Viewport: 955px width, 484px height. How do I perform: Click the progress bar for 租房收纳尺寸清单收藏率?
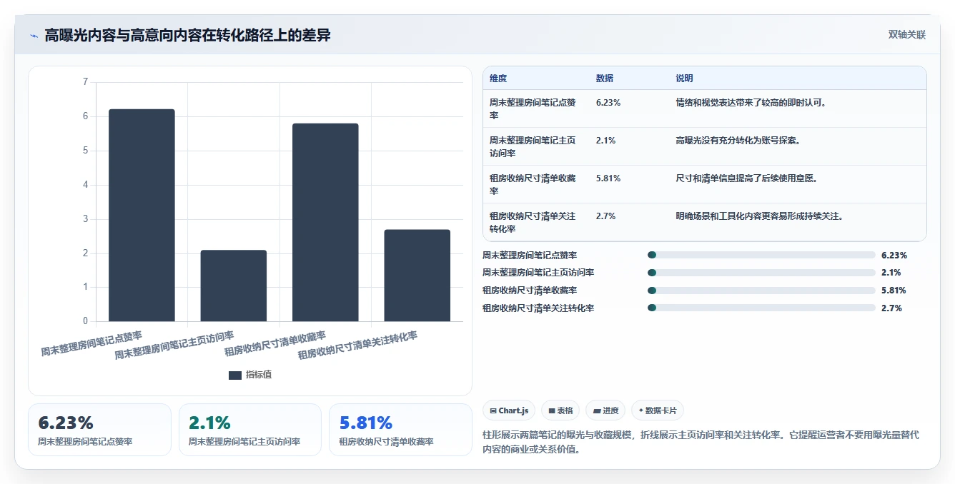click(761, 291)
